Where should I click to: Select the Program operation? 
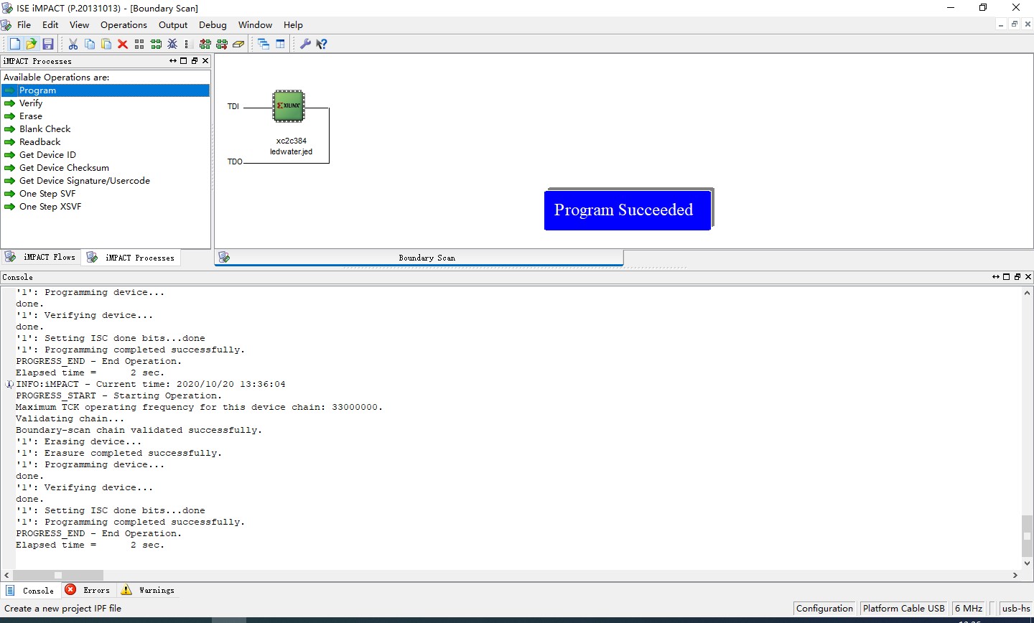pyautogui.click(x=106, y=90)
